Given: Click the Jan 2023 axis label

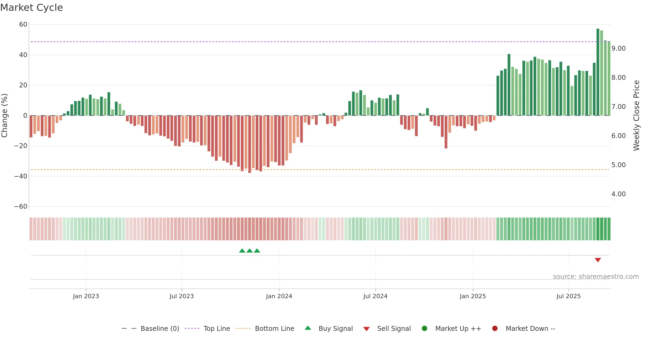Looking at the screenshot, I should tap(86, 296).
